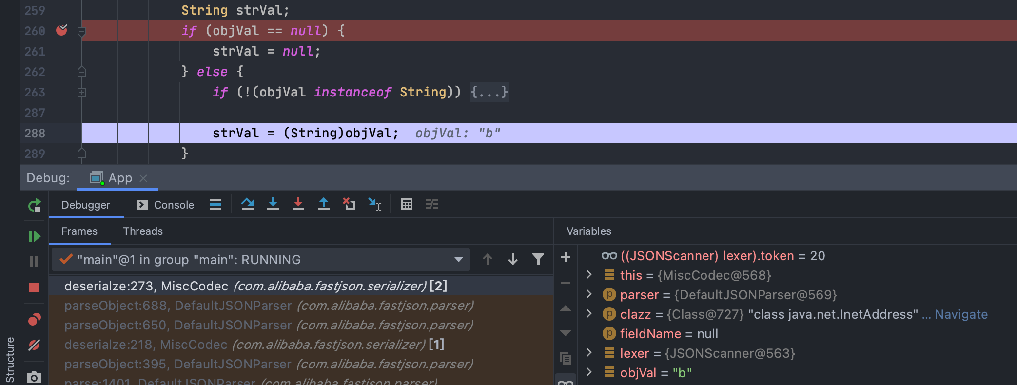Open the Evaluate Expression calculator
The width and height of the screenshot is (1017, 385).
click(407, 204)
